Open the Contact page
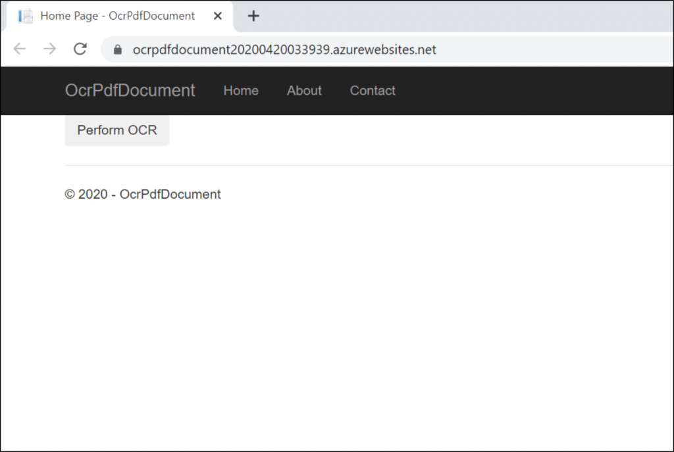The width and height of the screenshot is (674, 452). point(373,91)
